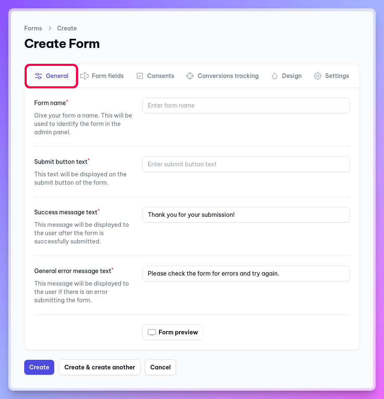Navigate back using the Forms breadcrumb link

click(33, 28)
